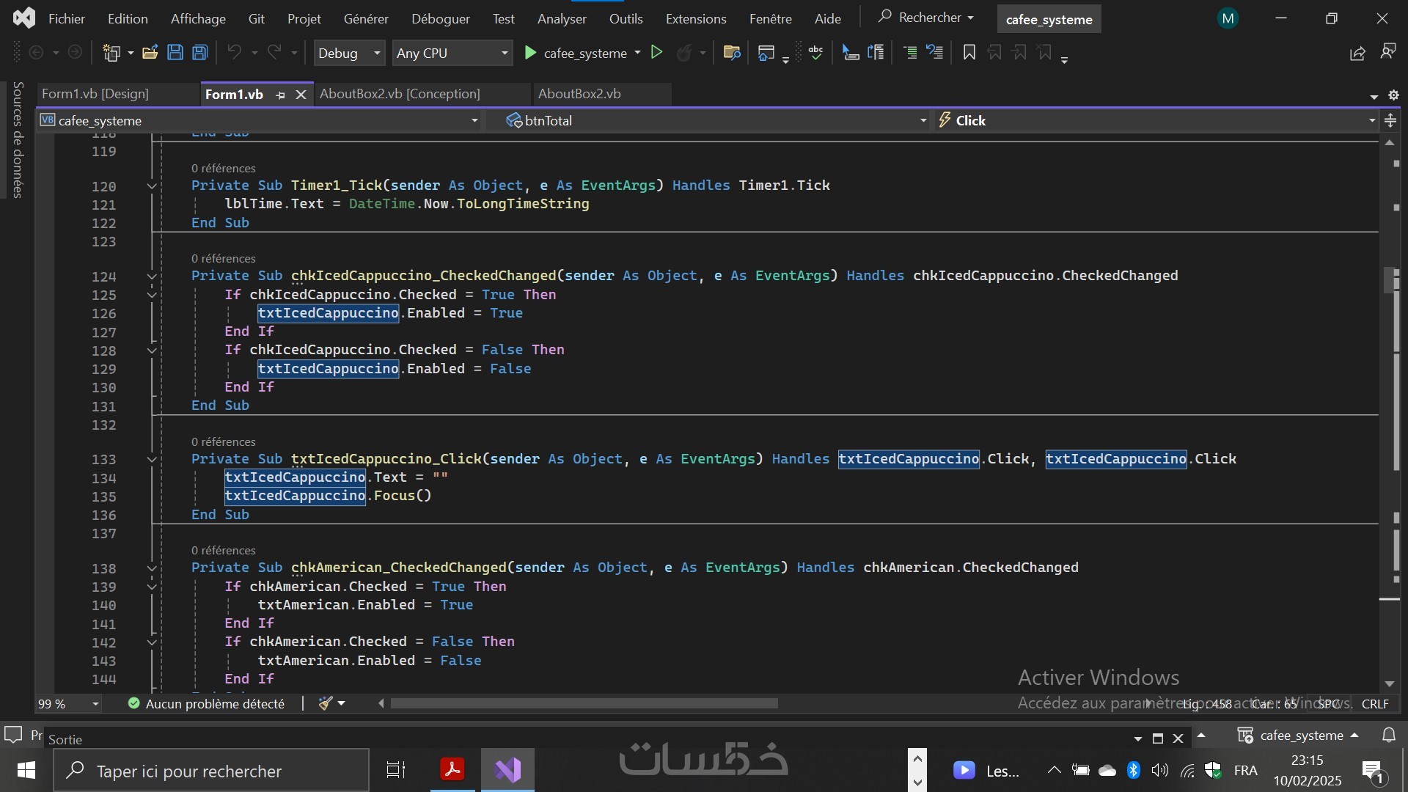Click the Live Share icon
Image resolution: width=1408 pixels, height=792 pixels.
tap(1357, 53)
